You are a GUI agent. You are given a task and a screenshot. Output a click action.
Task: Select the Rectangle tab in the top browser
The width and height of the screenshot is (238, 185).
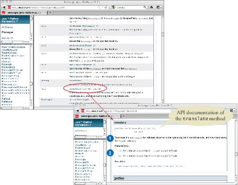pos(24,13)
